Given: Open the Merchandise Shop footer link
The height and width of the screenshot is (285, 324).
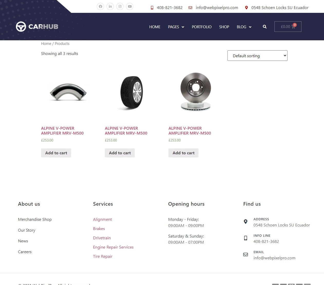Looking at the screenshot, I should (35, 219).
